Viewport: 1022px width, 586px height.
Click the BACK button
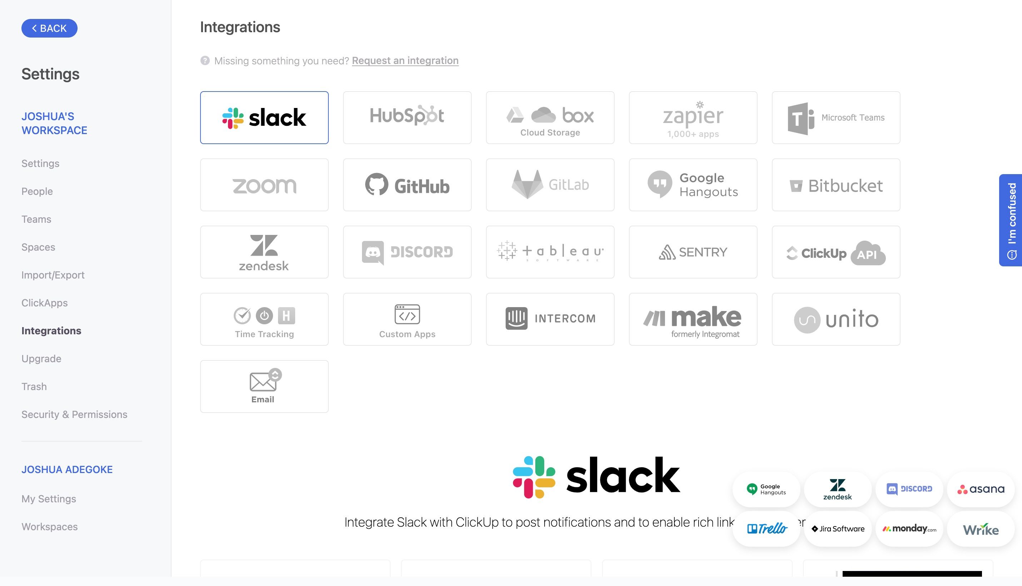click(49, 28)
